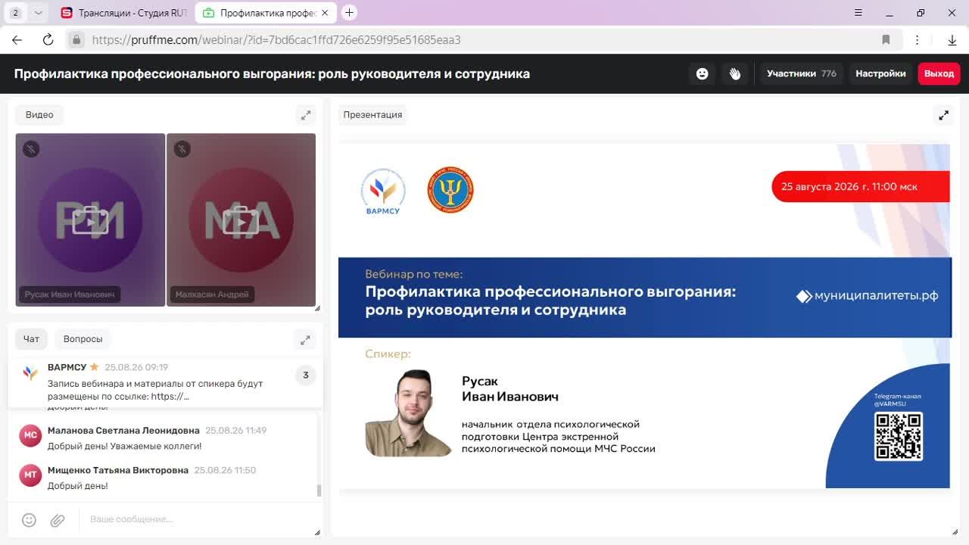Click resize handle of the Chat panel
This screenshot has height=545, width=969.
tap(317, 532)
